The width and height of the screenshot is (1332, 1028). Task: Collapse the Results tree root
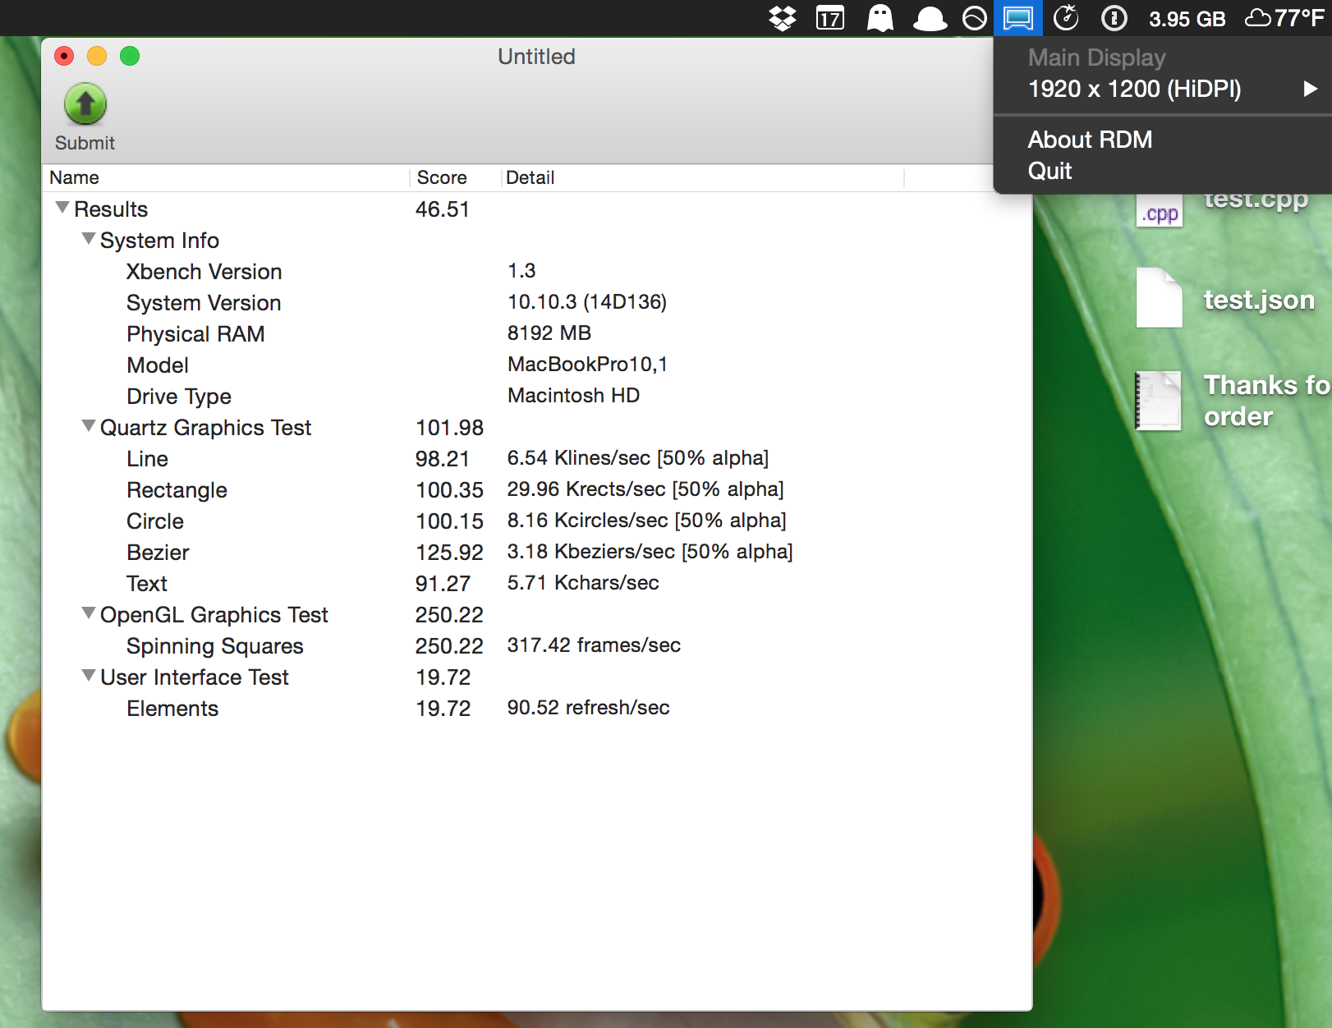tap(62, 209)
